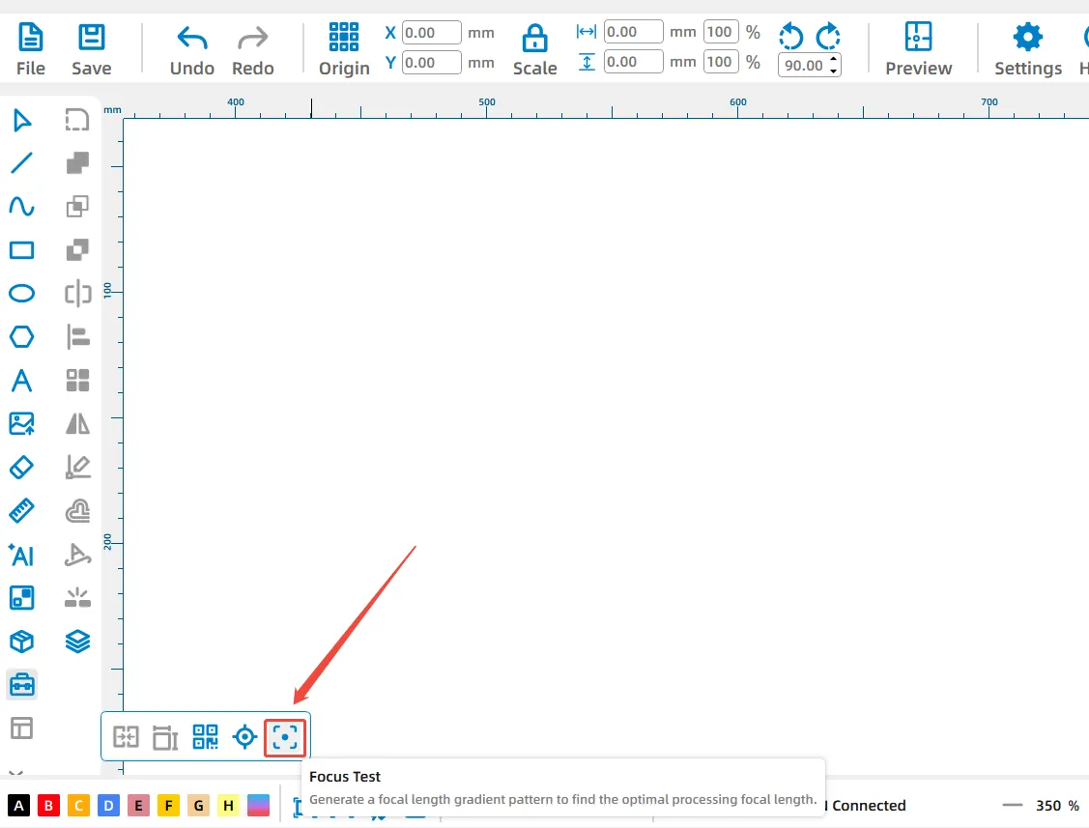This screenshot has height=828, width=1089.
Task: Open the AI generation tool
Action: click(x=21, y=555)
